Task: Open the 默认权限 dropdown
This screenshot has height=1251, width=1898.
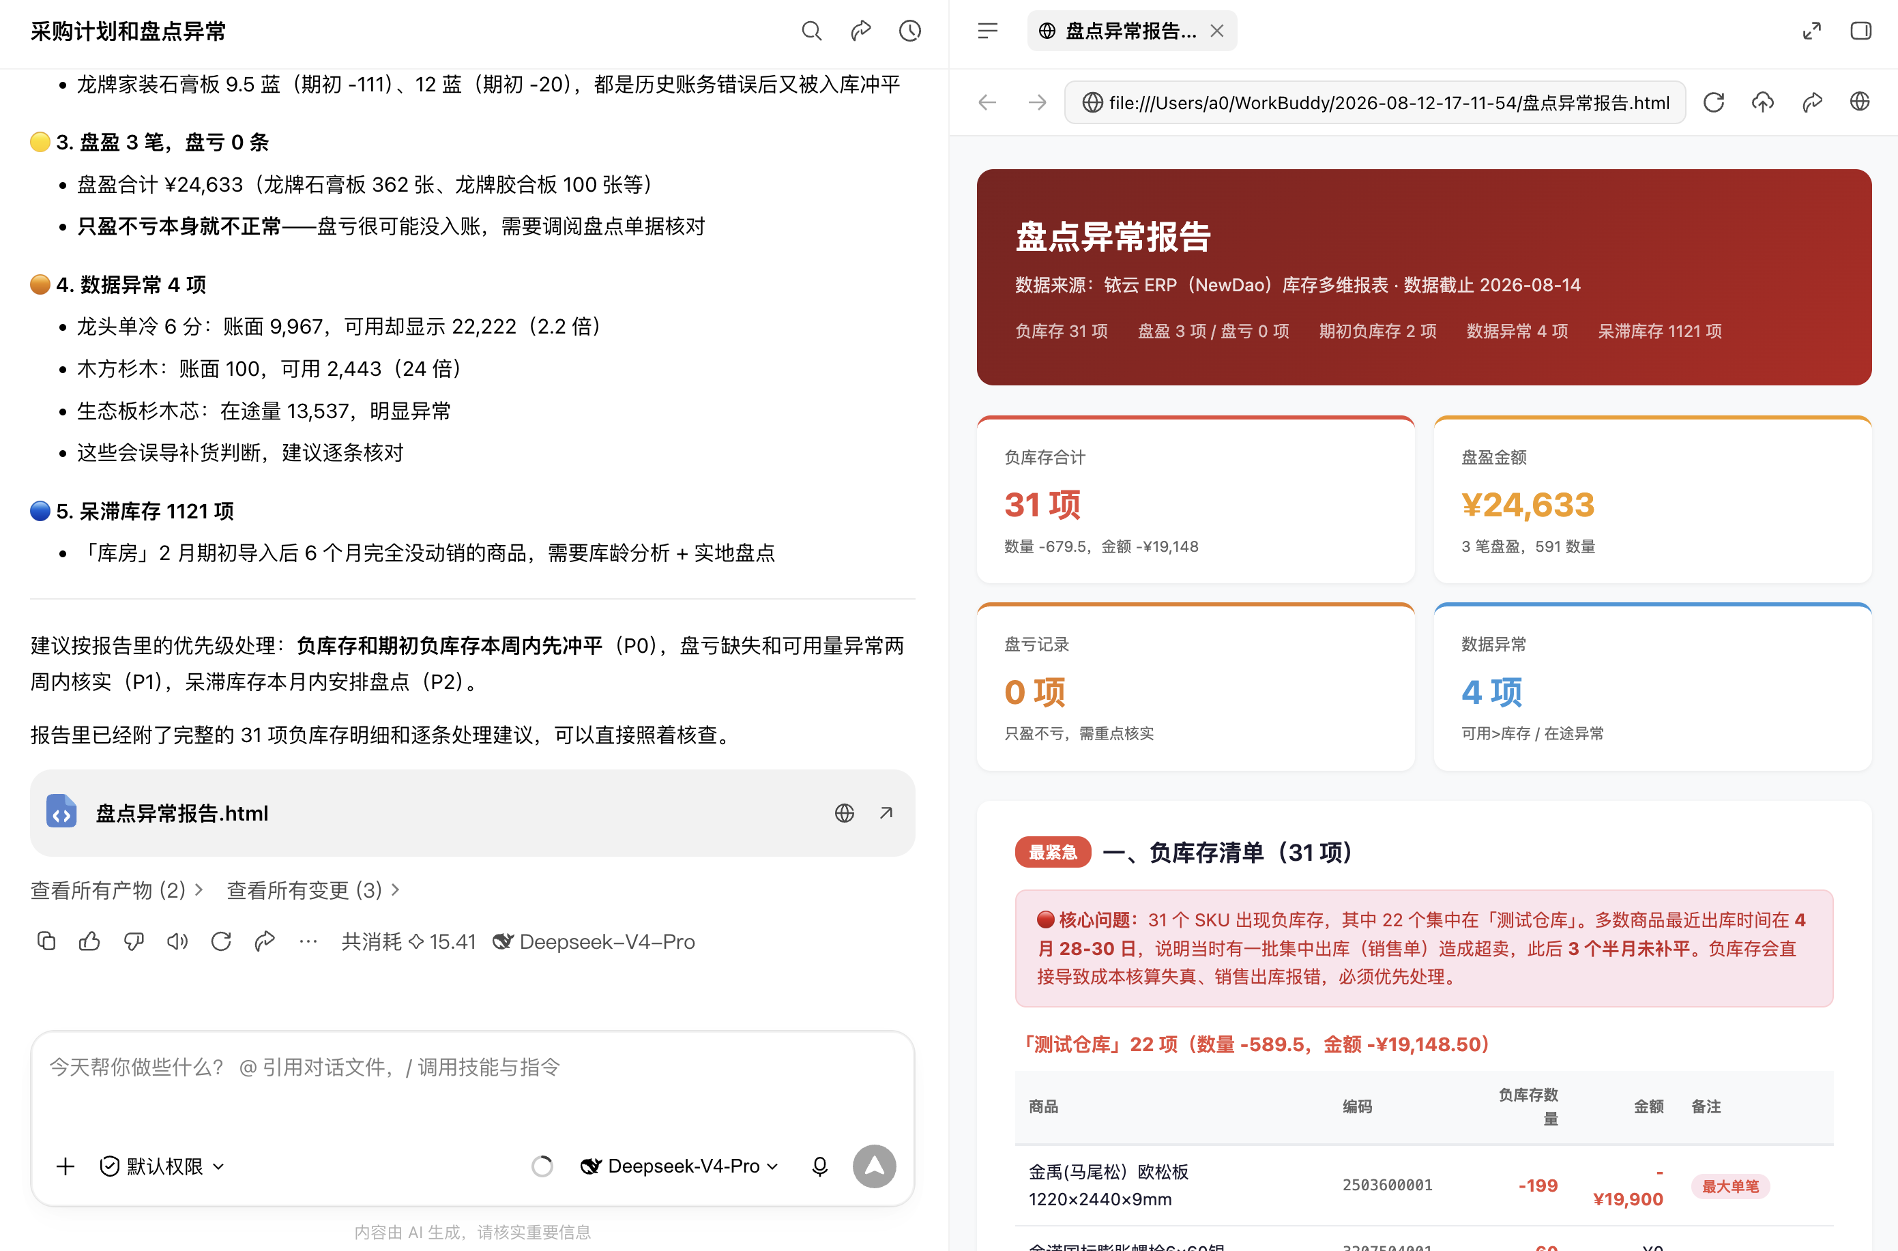Action: point(162,1166)
